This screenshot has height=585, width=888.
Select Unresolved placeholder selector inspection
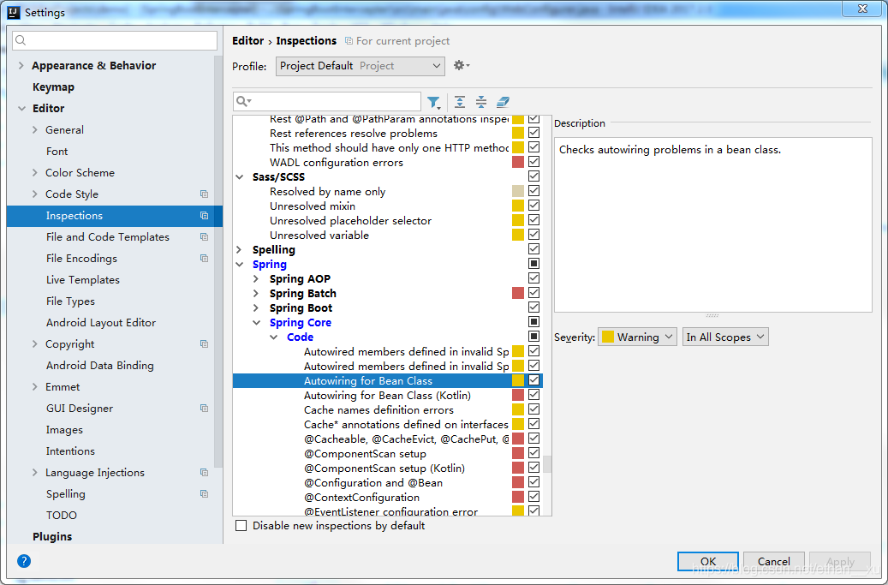[x=350, y=221]
